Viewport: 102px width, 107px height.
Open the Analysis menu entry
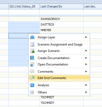59,85
